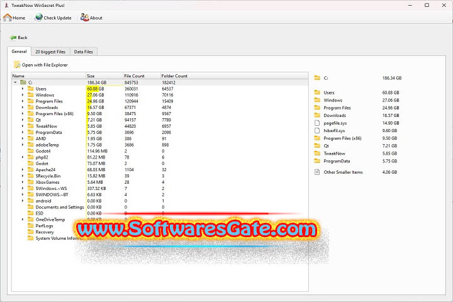Click the 14.90 GB value in summary
The height and width of the screenshot is (302, 453).
coord(391,123)
